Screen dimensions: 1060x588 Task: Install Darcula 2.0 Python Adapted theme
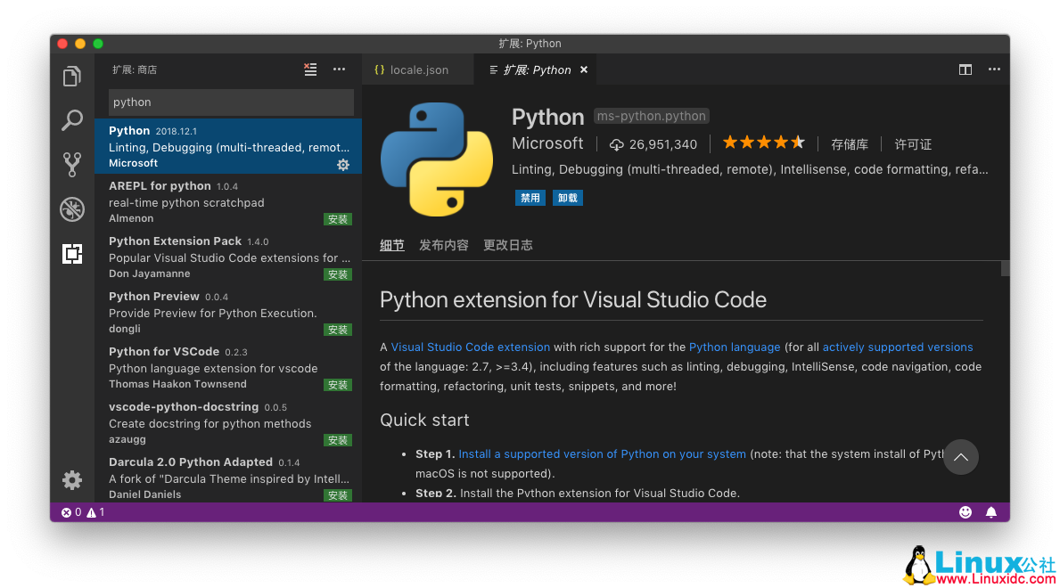click(x=337, y=495)
